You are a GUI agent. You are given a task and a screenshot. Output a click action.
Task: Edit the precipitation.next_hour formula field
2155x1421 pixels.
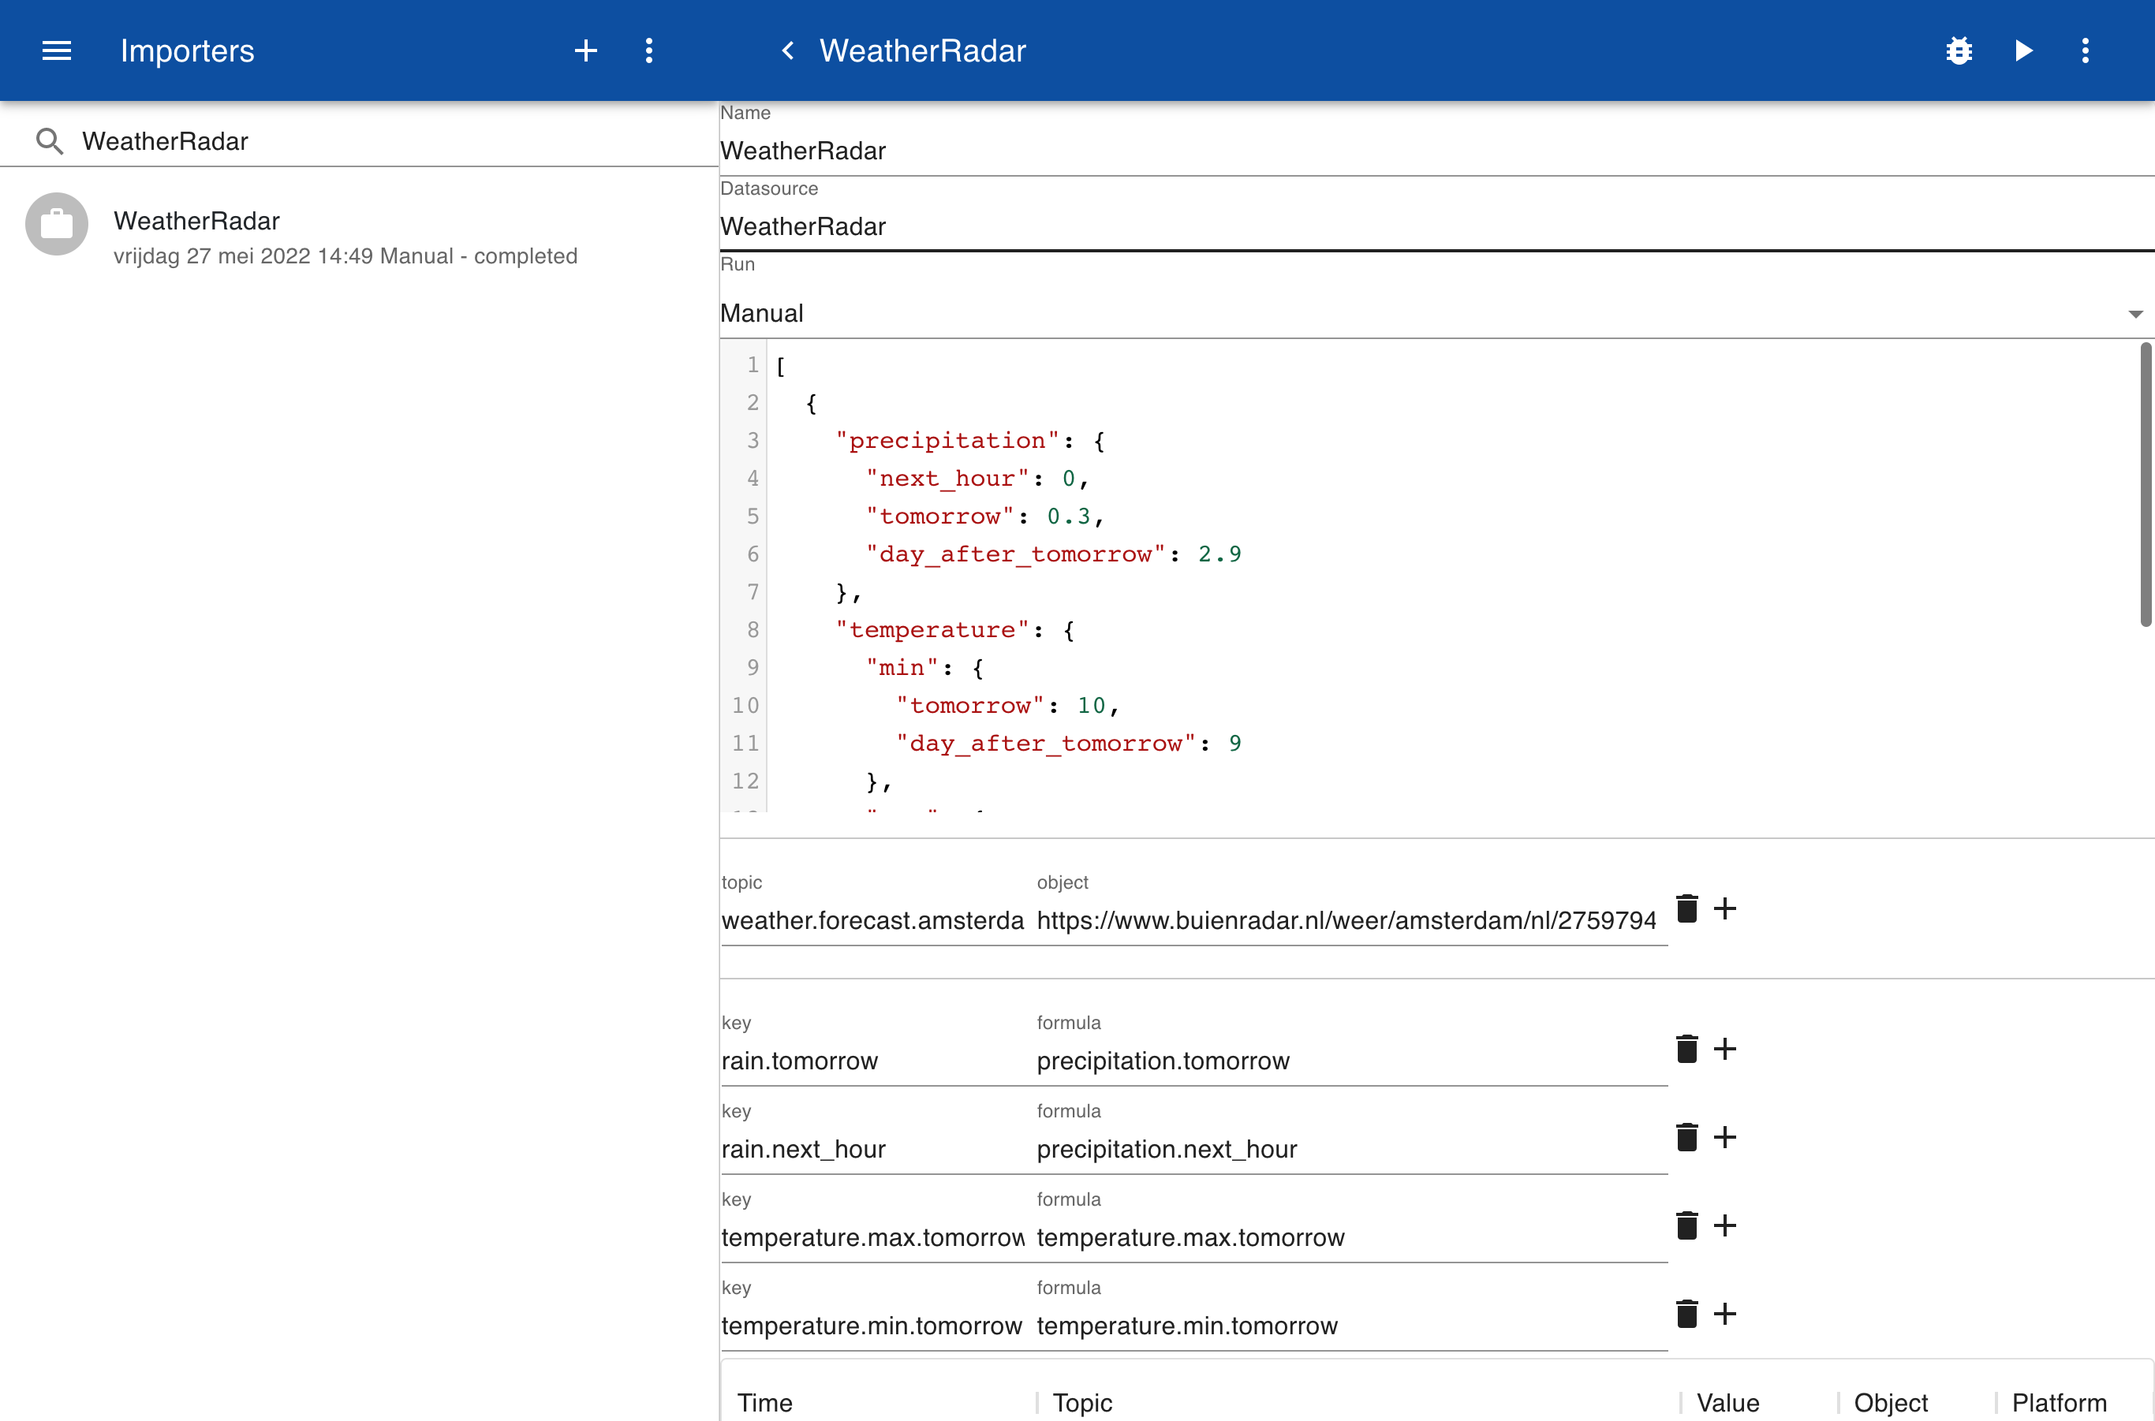(1351, 1149)
